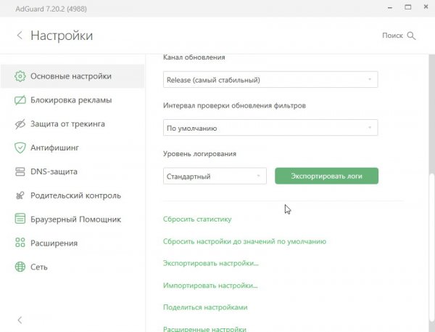Click the vertical scrollbar thumb
The width and height of the screenshot is (435, 332).
pos(431,247)
